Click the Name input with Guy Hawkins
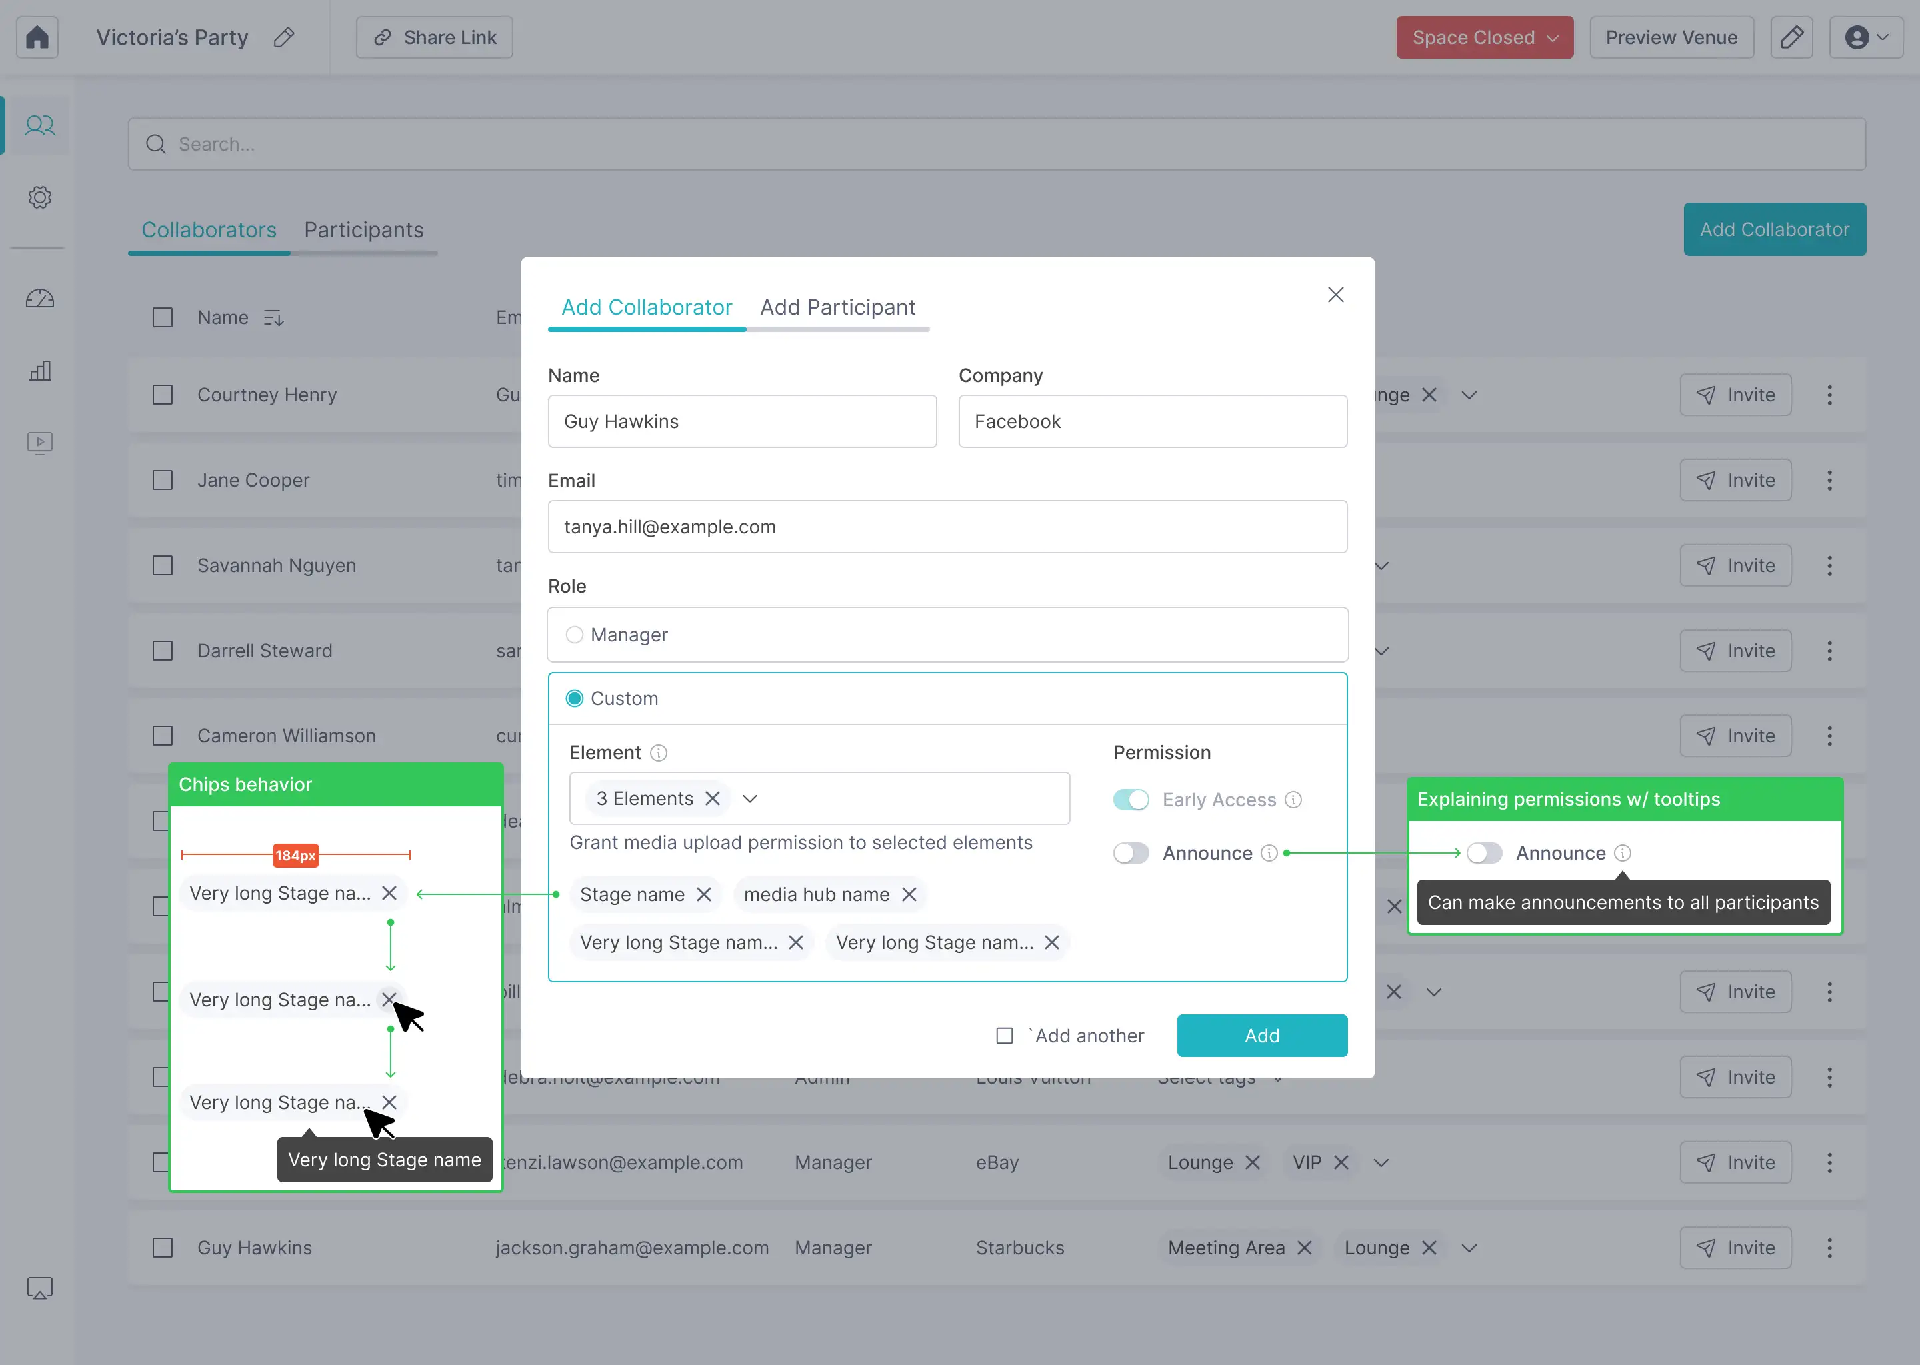Image resolution: width=1920 pixels, height=1365 pixels. (x=741, y=421)
